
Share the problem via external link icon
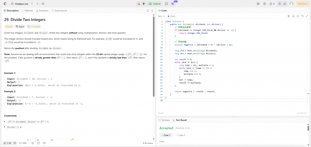[x=38, y=143]
